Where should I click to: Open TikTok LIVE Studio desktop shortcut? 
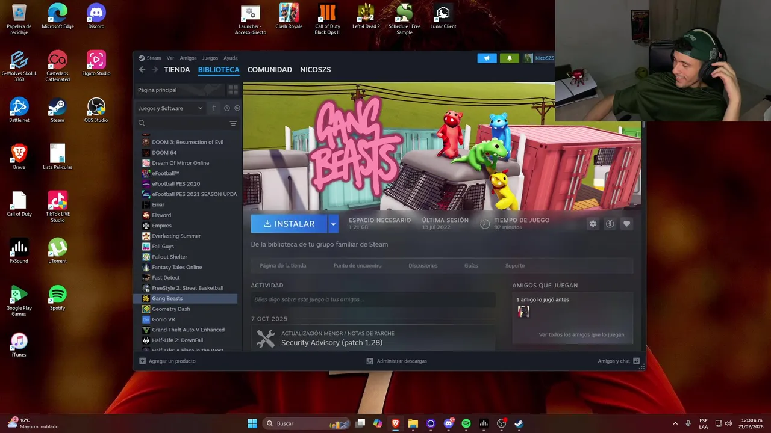tap(58, 206)
